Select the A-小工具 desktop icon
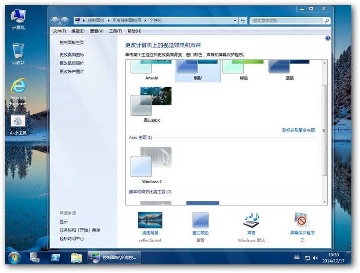360x273 pixels. click(x=18, y=125)
